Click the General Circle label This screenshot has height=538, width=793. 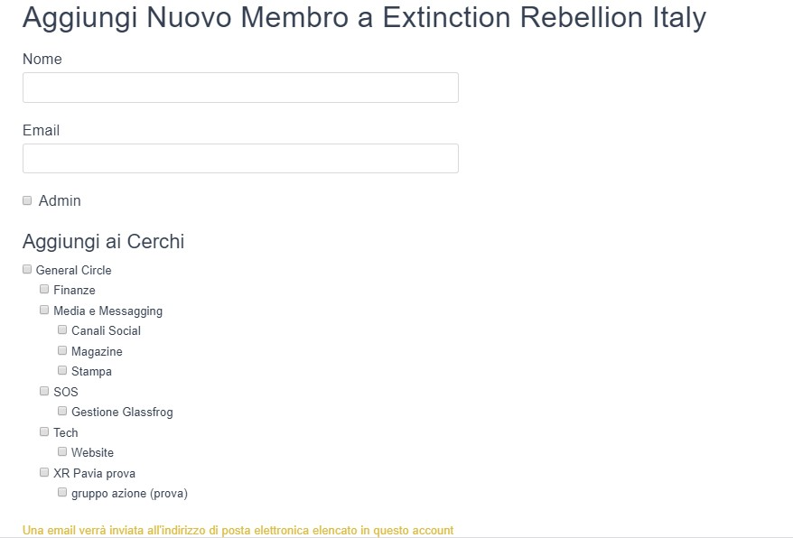pos(74,270)
